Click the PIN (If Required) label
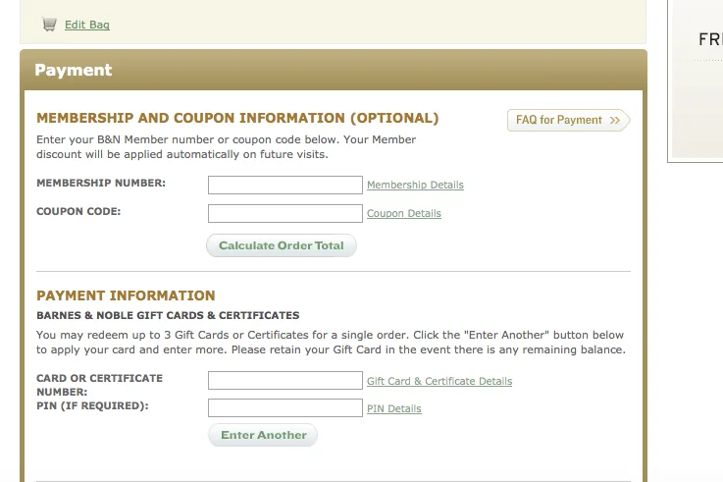This screenshot has height=482, width=723. [x=92, y=405]
